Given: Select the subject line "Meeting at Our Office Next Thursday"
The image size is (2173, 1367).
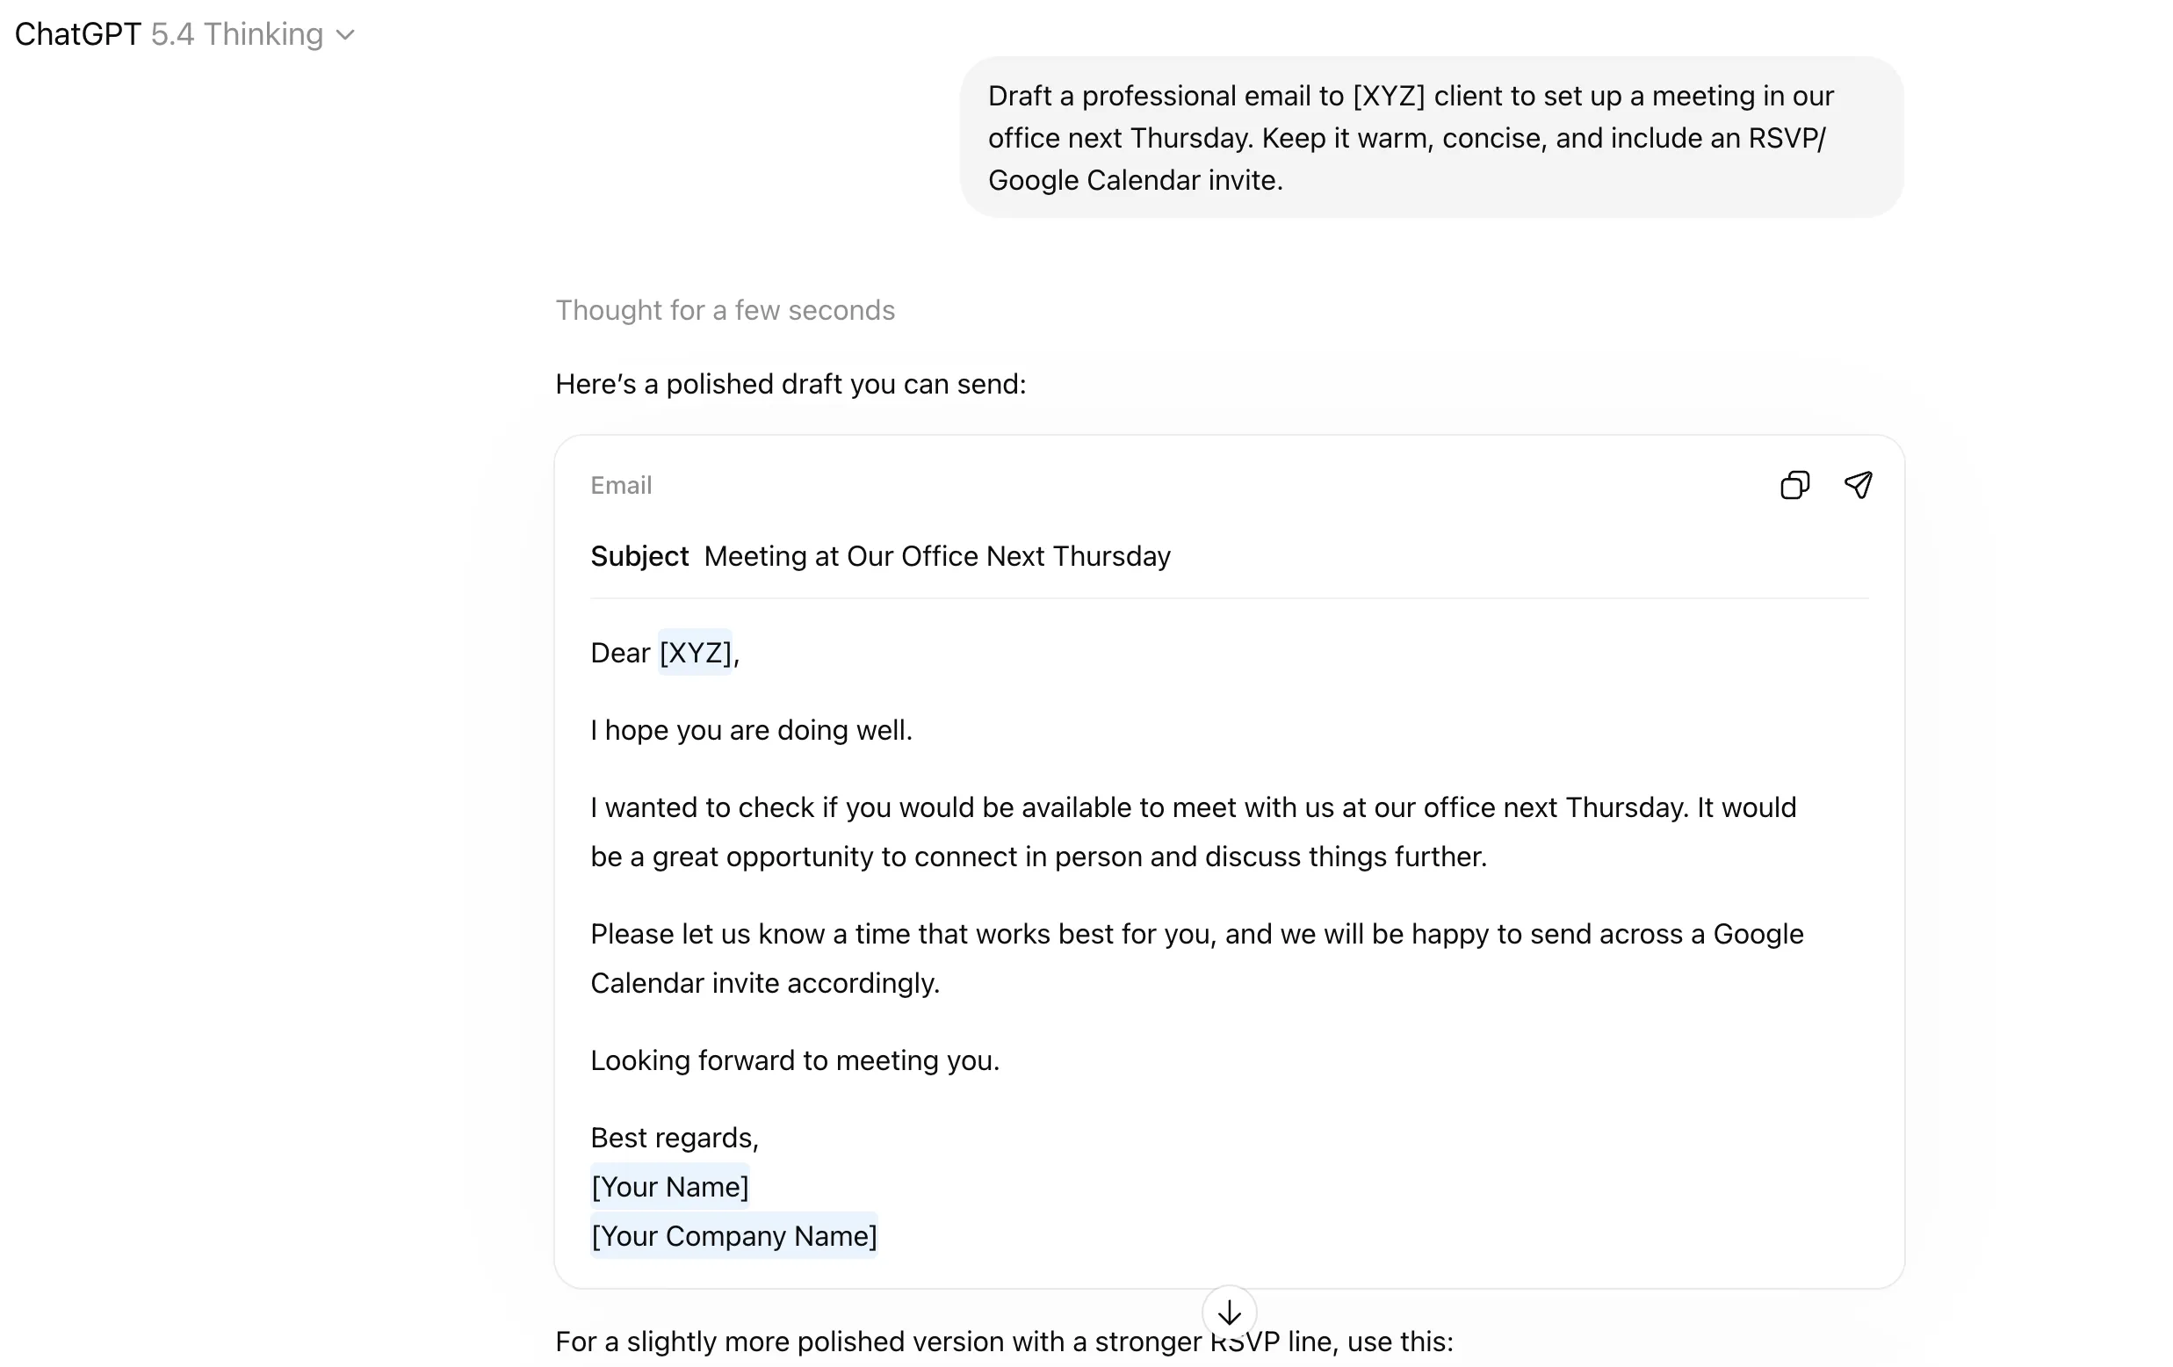Looking at the screenshot, I should [936, 556].
